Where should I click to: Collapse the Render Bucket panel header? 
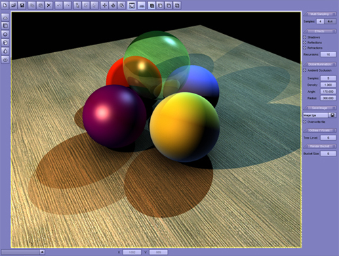[x=319, y=146]
